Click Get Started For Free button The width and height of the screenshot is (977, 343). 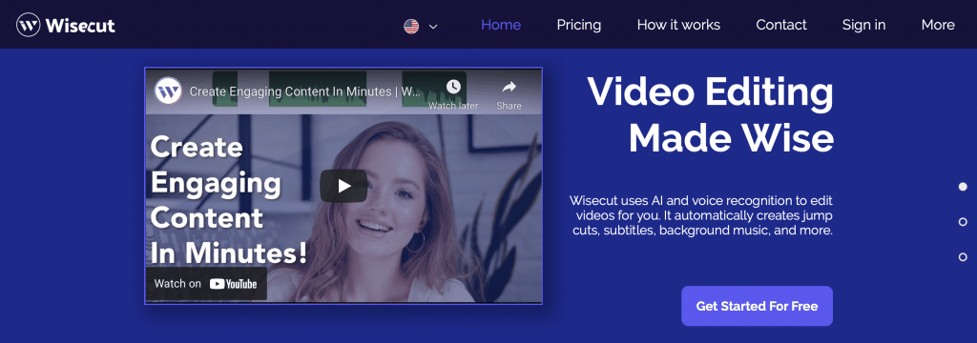pos(757,306)
